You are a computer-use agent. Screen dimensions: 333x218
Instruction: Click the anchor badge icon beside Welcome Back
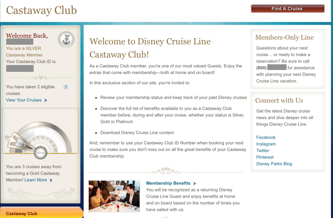(x=66, y=39)
